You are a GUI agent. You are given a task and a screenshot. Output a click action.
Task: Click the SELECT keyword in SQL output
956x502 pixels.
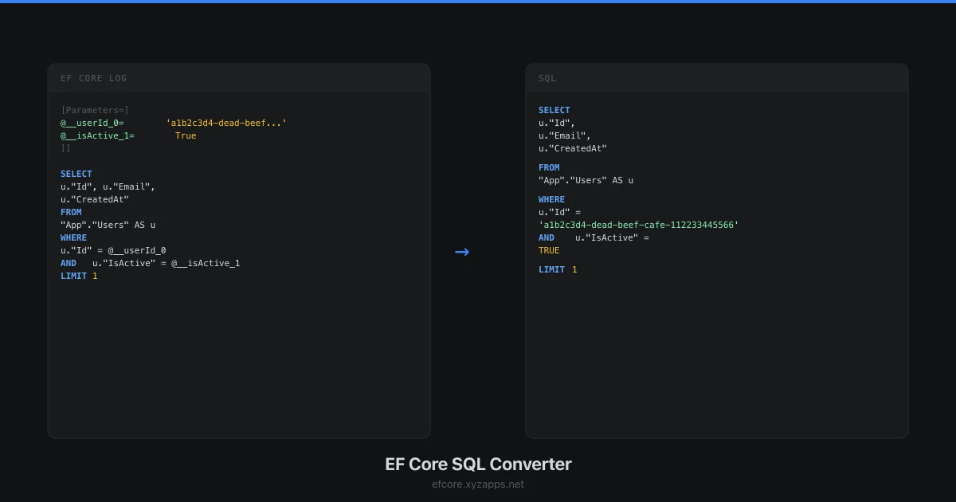[x=554, y=110]
